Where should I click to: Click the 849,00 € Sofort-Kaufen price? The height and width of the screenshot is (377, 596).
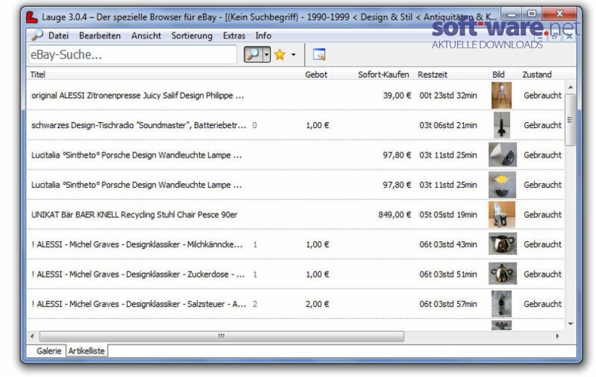pos(395,215)
